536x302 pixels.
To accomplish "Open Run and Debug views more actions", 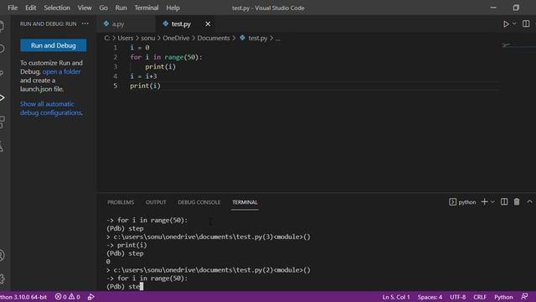I will (85, 23).
